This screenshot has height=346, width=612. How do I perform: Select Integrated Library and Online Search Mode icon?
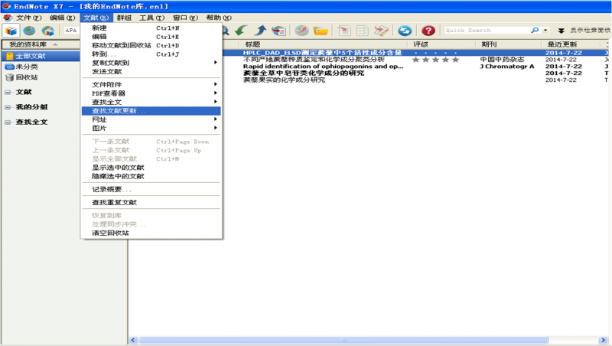(x=48, y=31)
